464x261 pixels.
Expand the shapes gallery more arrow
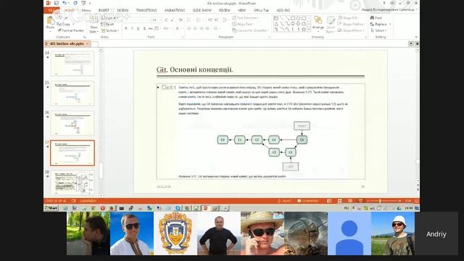point(309,30)
